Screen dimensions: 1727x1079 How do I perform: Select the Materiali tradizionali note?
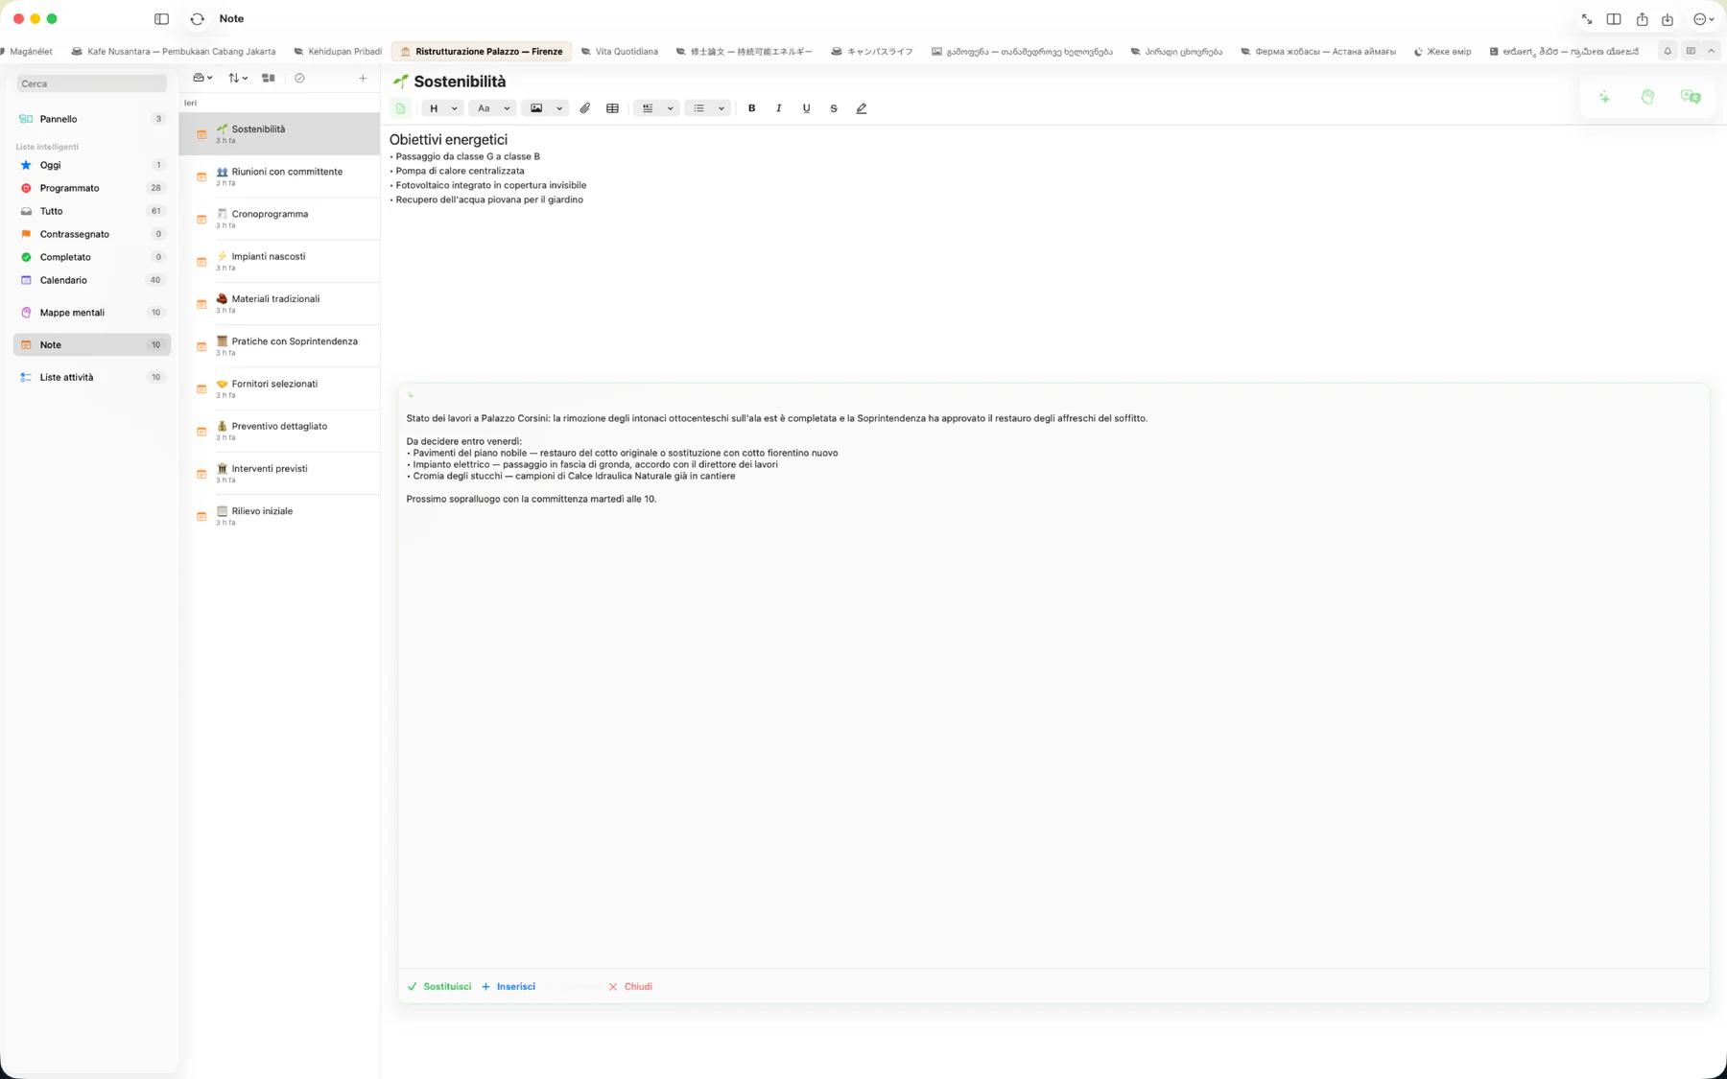point(279,304)
